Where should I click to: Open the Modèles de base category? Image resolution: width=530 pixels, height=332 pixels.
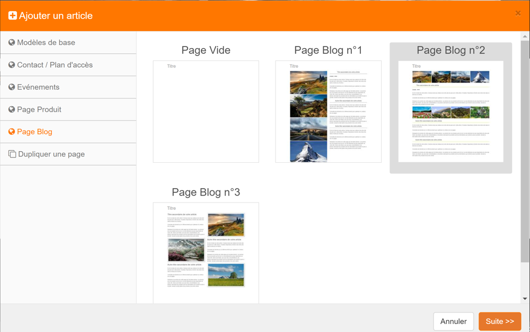tap(46, 43)
